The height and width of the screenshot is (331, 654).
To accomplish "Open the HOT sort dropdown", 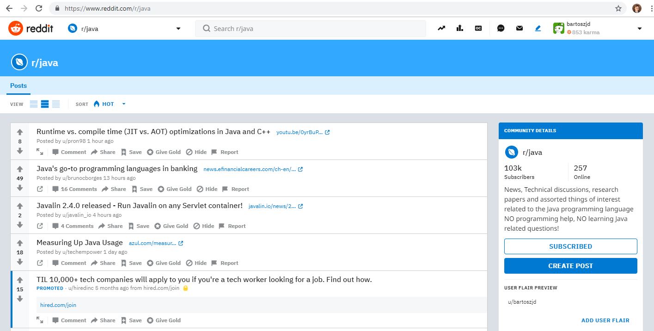I will tap(106, 104).
